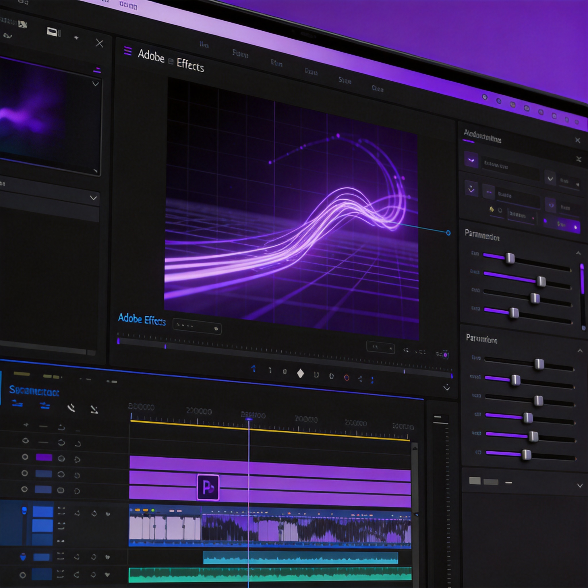Screen dimensions: 588x588
Task: Open the menu item nearest the Adobe Effects title
Action: (204, 45)
